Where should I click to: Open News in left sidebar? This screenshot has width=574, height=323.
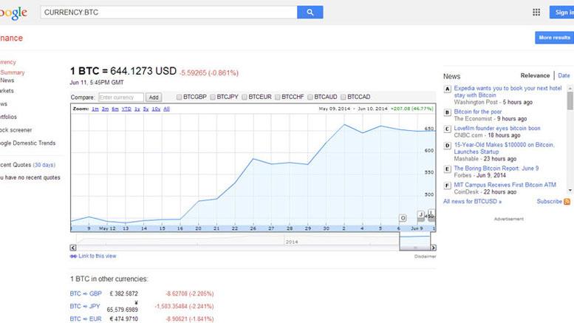[7, 81]
